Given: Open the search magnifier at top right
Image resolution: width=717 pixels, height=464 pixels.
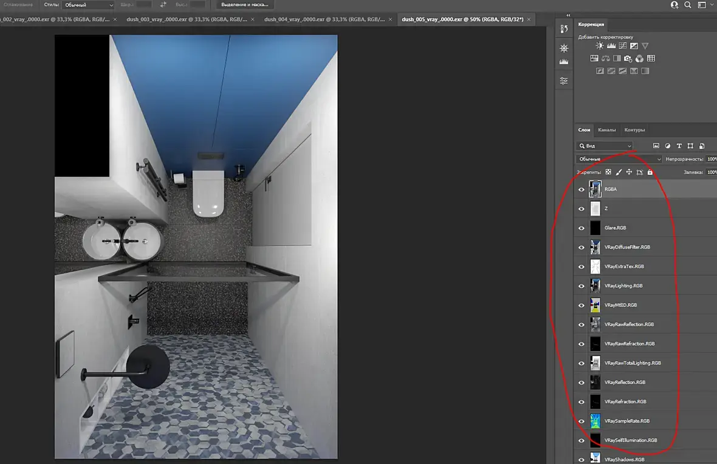Looking at the screenshot, I should coord(688,5).
